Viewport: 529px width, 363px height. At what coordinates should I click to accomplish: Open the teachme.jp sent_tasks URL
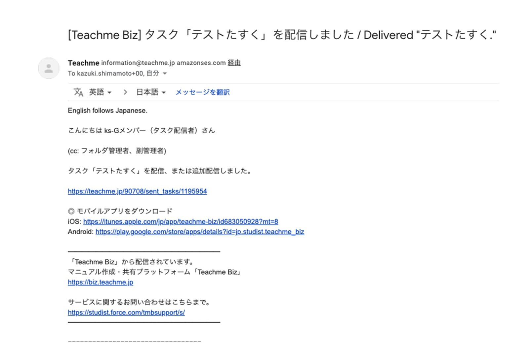pos(137,191)
